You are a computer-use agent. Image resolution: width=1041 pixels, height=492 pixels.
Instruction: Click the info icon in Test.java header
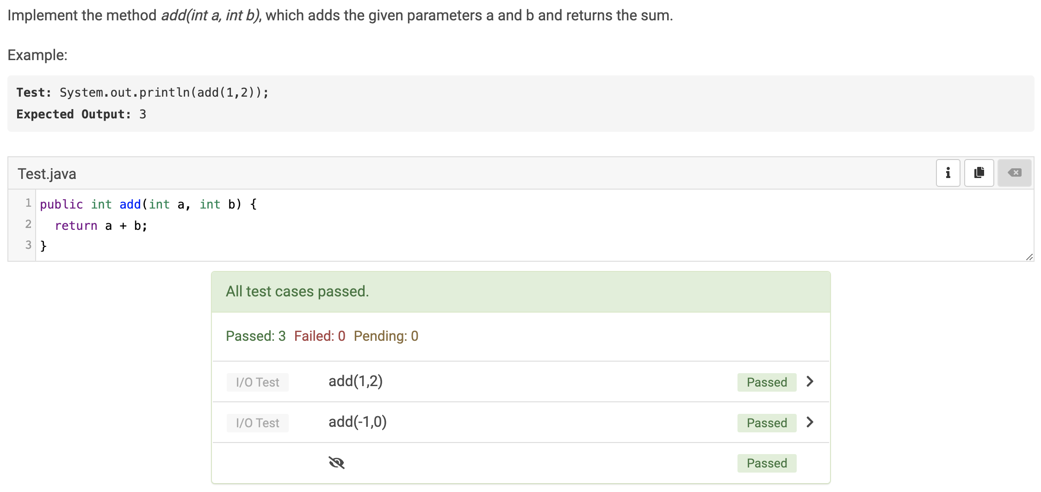[x=948, y=173]
